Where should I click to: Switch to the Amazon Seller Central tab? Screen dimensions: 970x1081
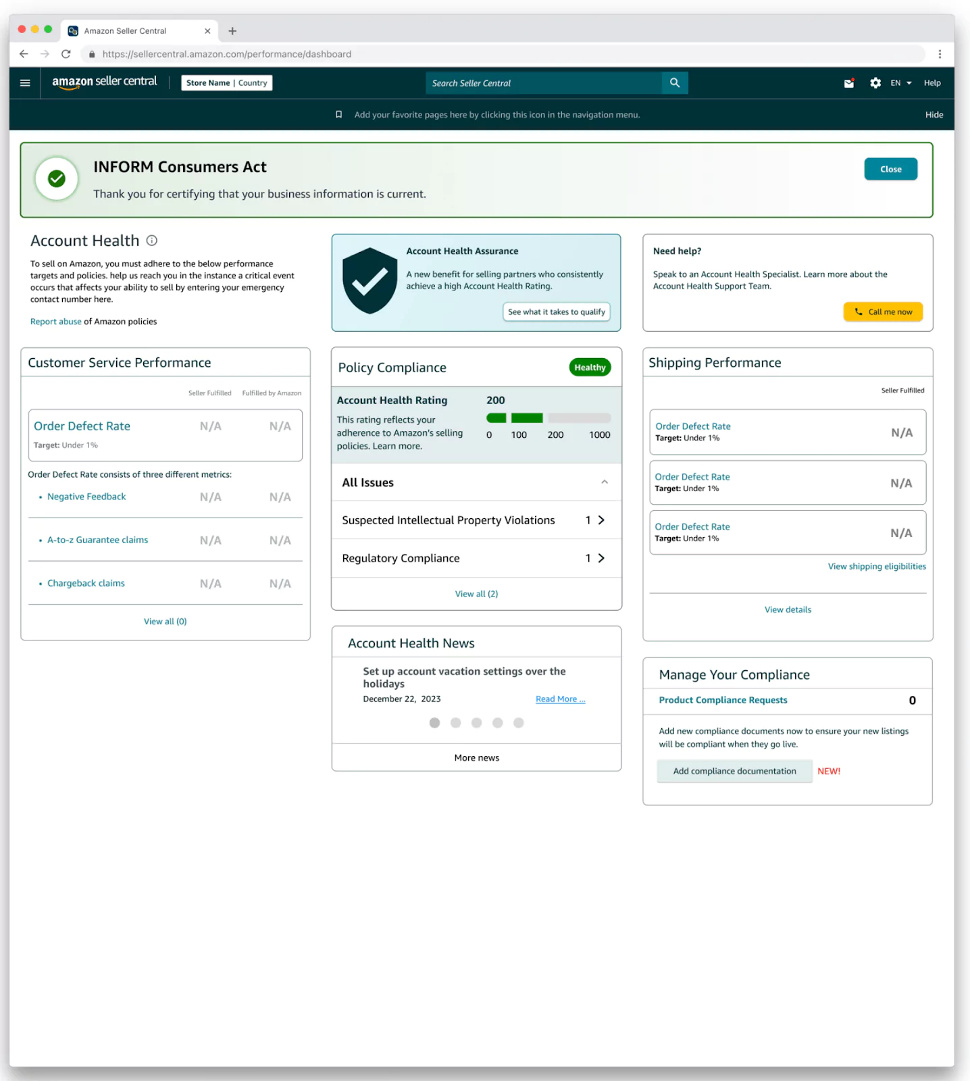[126, 31]
